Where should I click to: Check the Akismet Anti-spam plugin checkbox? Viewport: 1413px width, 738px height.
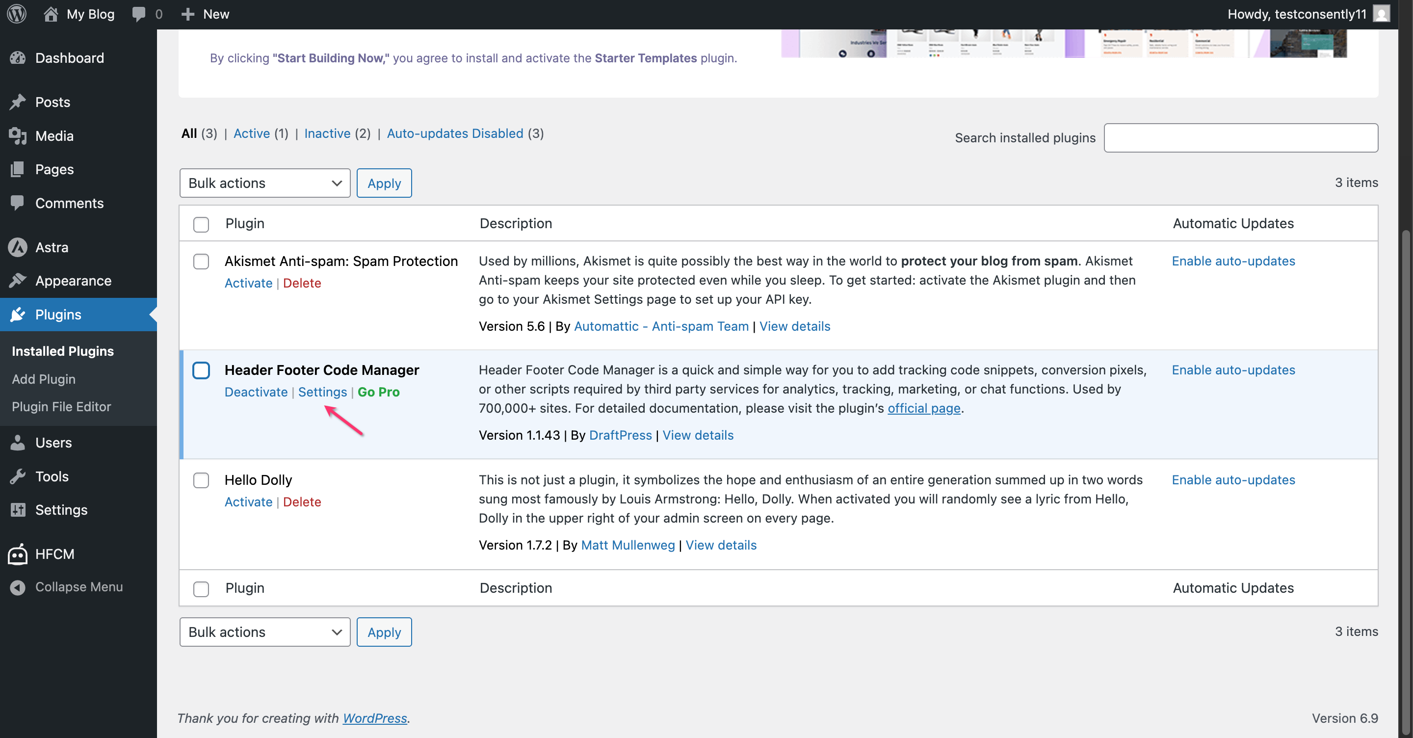coord(201,262)
